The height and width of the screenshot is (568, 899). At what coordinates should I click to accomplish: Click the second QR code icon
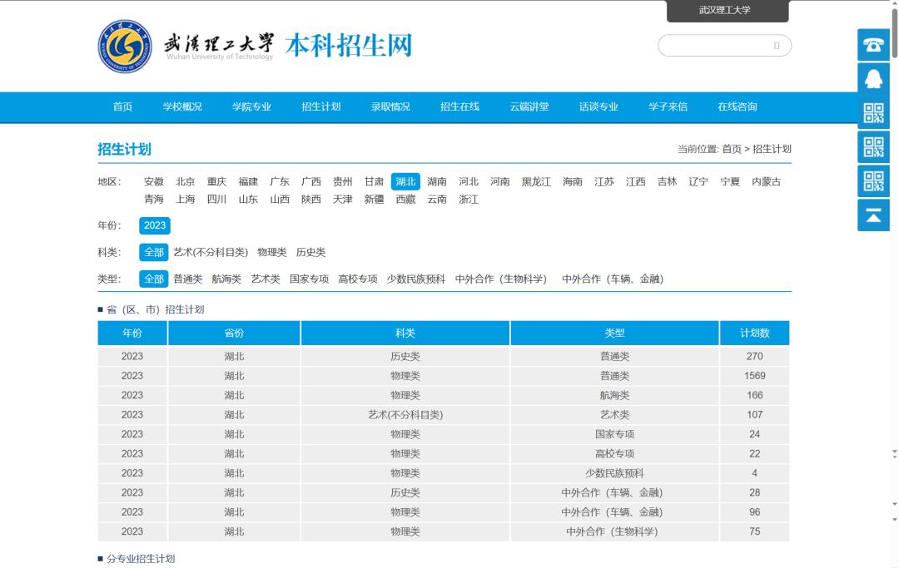pos(873,147)
